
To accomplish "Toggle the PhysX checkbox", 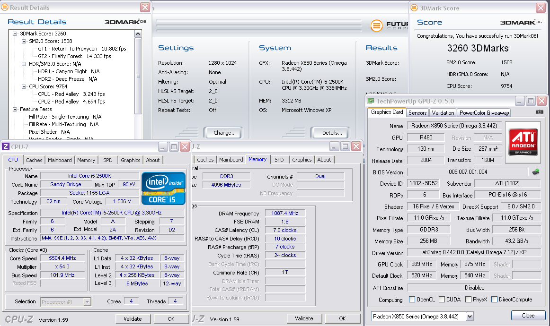I will tap(468, 300).
